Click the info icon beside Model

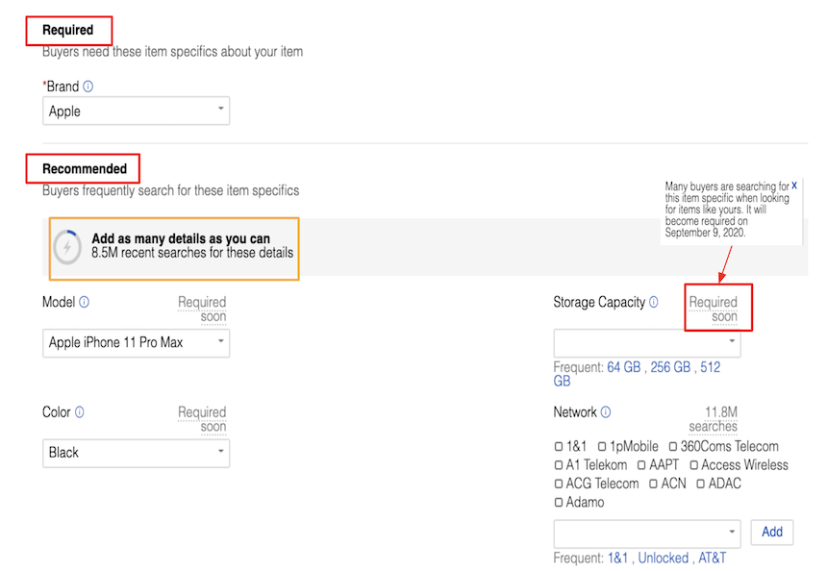click(x=85, y=302)
